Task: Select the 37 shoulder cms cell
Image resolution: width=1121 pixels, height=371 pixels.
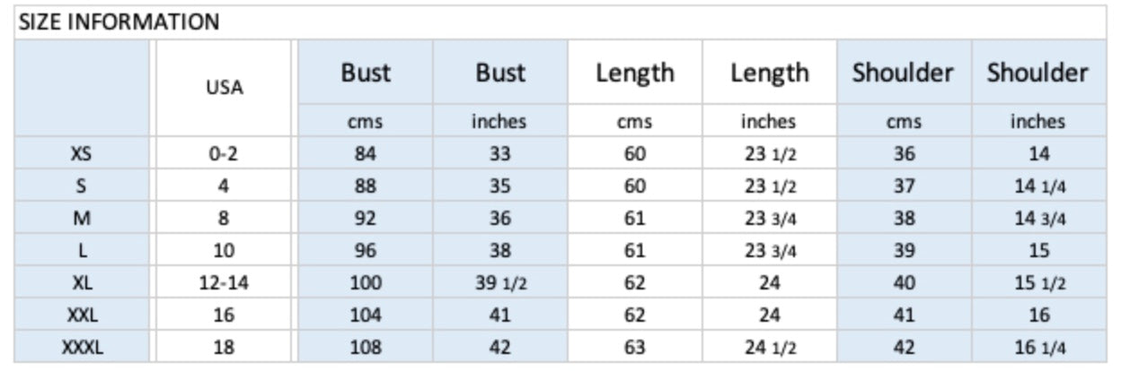Action: tap(905, 186)
